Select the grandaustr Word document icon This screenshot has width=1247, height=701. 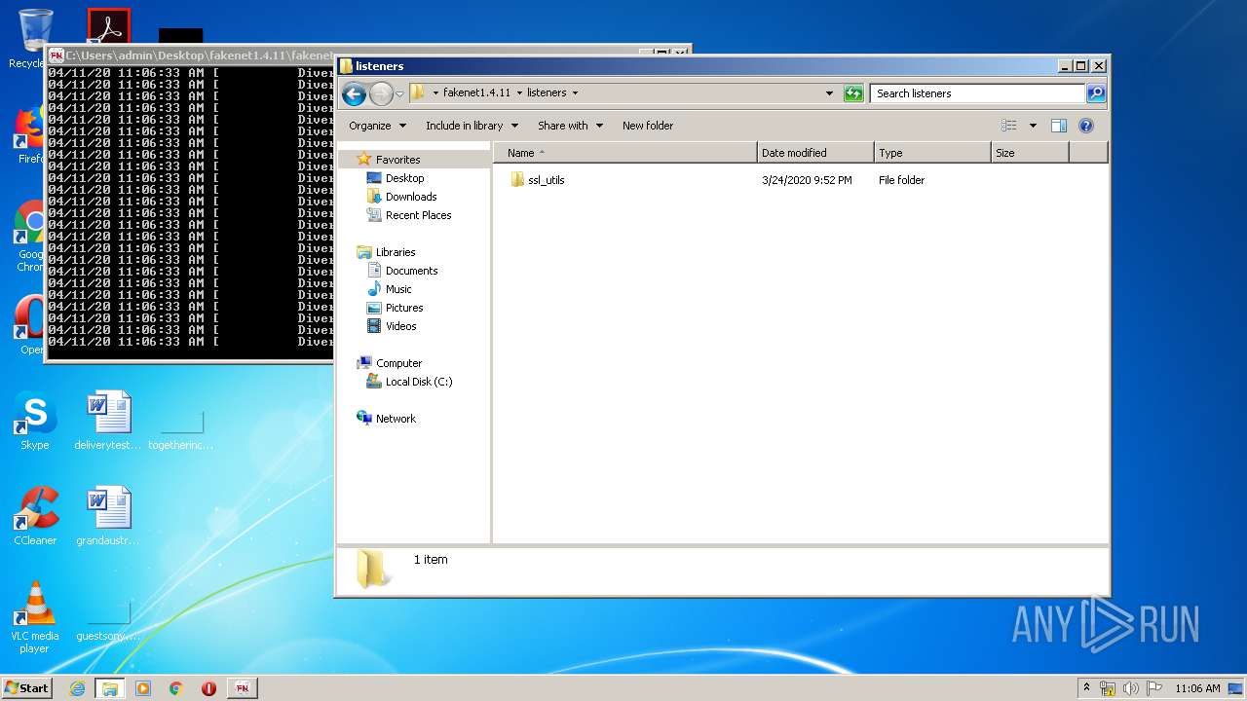pos(108,516)
